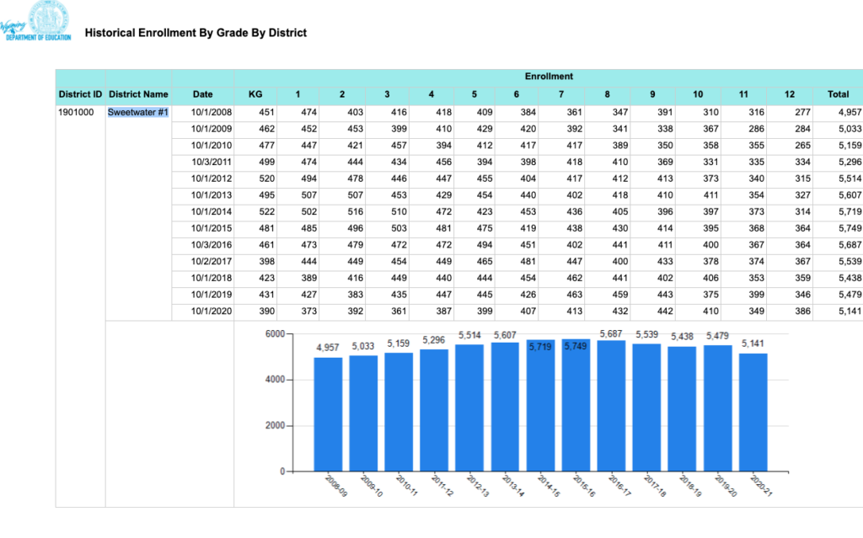Click the 4,957 data label above the chart bar
This screenshot has height=538, width=863.
click(x=328, y=347)
